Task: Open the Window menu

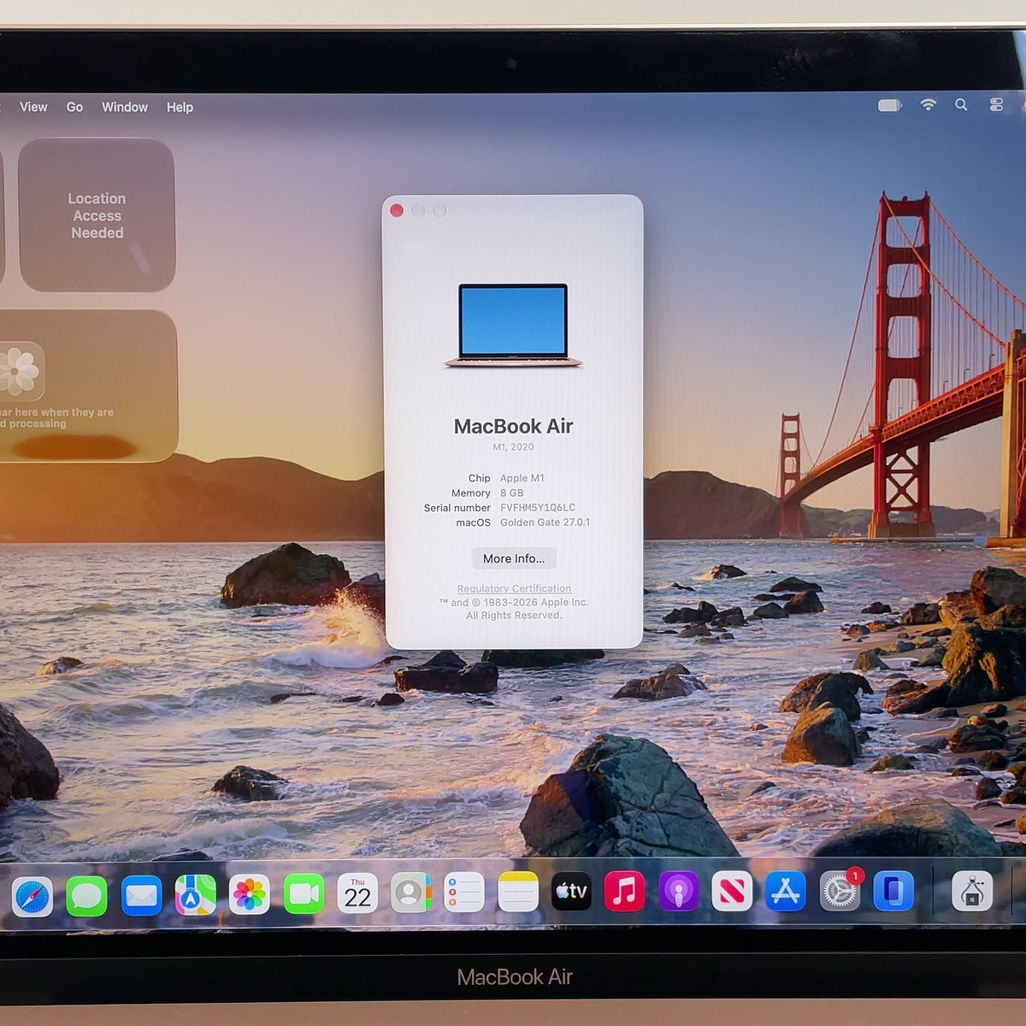Action: pyautogui.click(x=125, y=107)
